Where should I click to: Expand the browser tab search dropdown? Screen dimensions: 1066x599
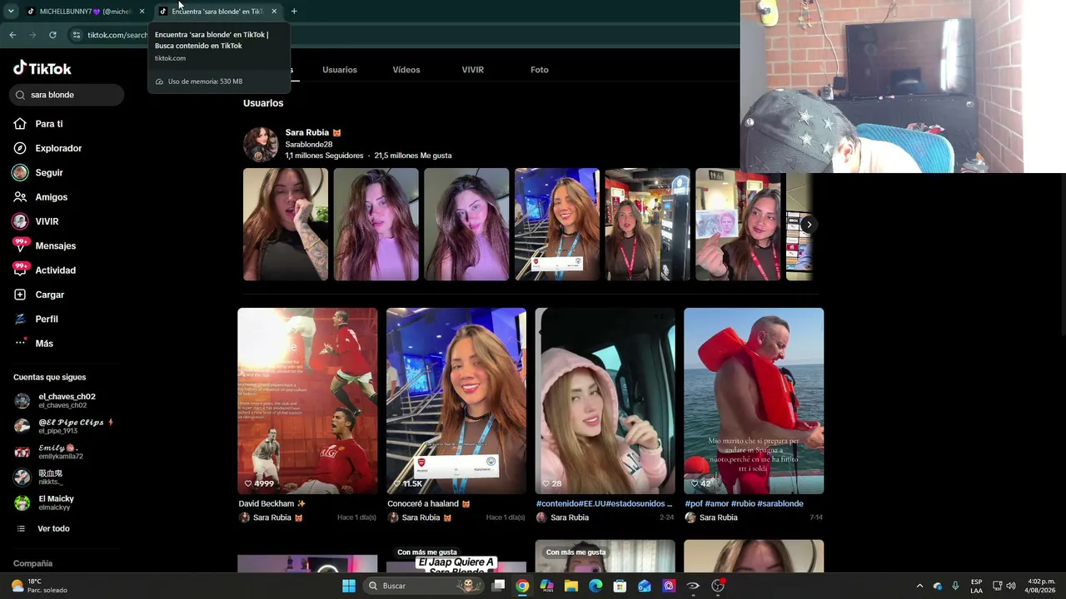(11, 12)
